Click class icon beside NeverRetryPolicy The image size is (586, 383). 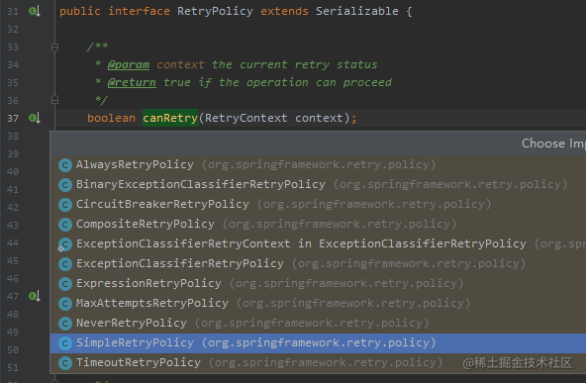coord(65,324)
